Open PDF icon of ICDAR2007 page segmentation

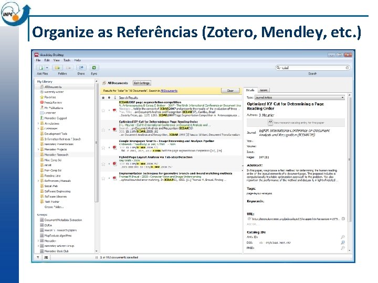[x=114, y=111]
